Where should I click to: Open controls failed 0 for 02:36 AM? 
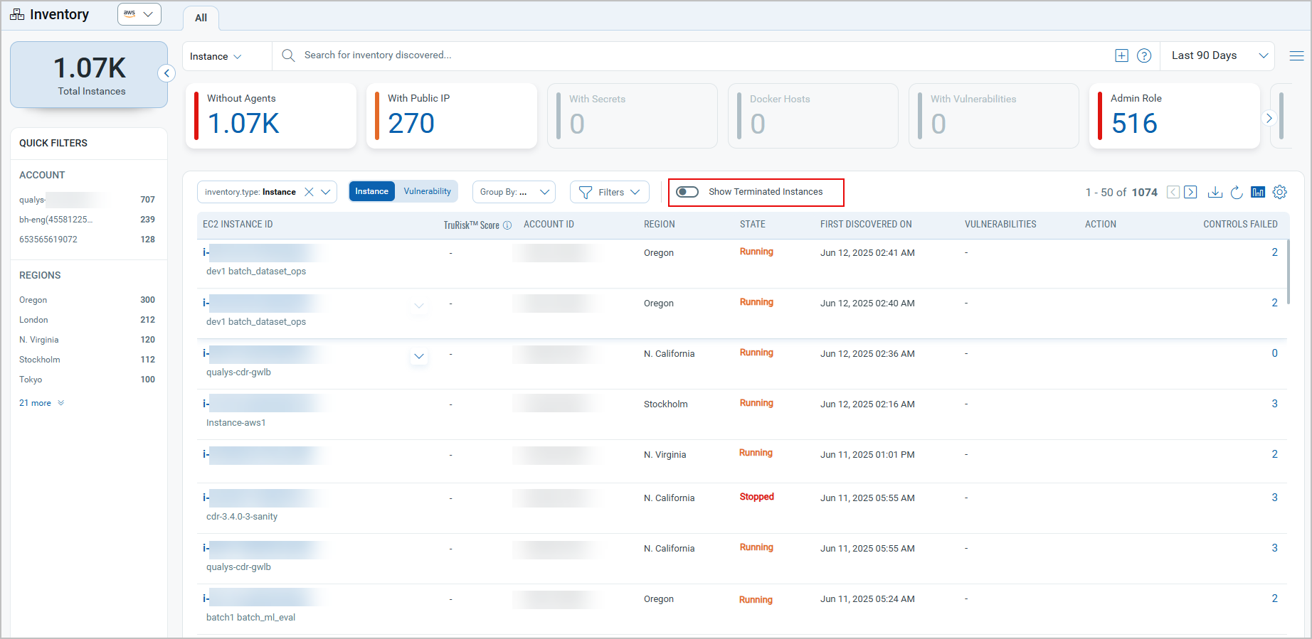1274,353
